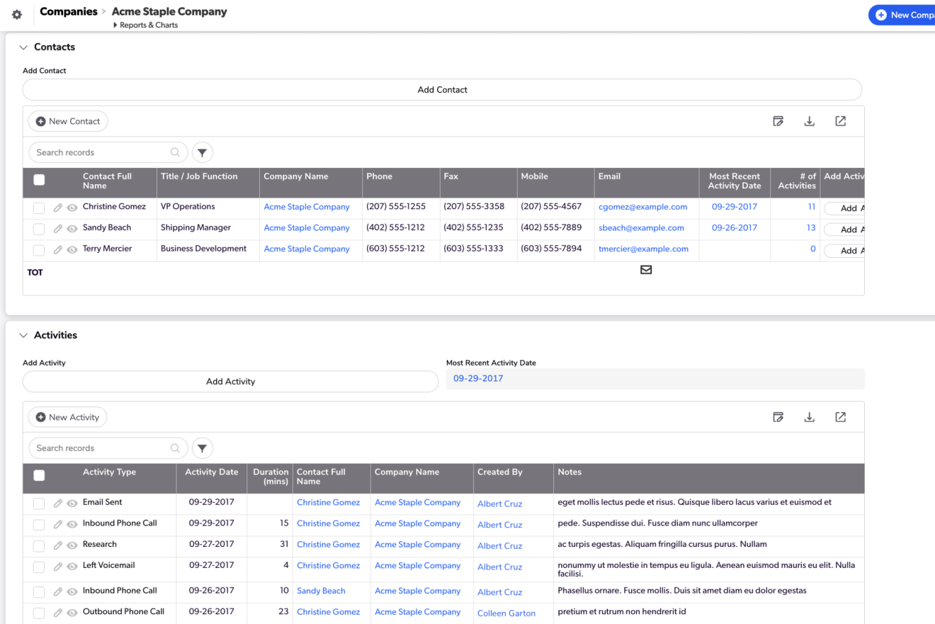
Task: Expand Reports & Charts disclosure triangle
Action: click(115, 25)
